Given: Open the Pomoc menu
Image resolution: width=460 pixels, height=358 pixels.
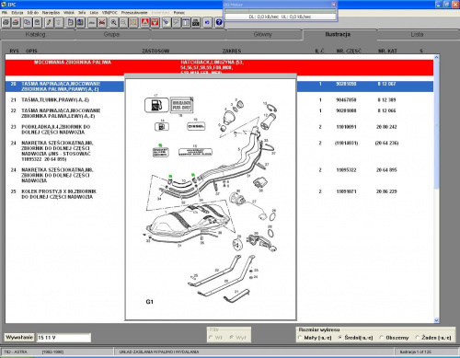Looking at the screenshot, I should tap(179, 13).
